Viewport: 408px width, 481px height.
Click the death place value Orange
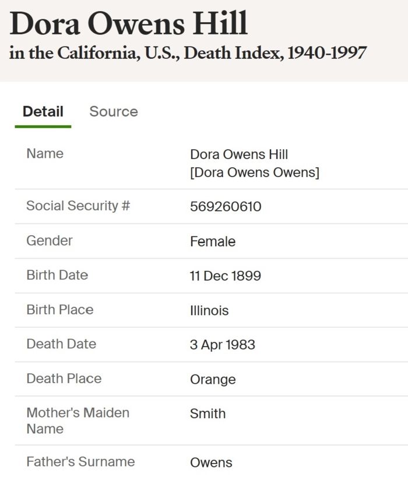(x=213, y=380)
